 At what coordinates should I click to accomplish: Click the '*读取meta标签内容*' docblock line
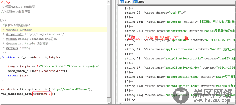17,25
